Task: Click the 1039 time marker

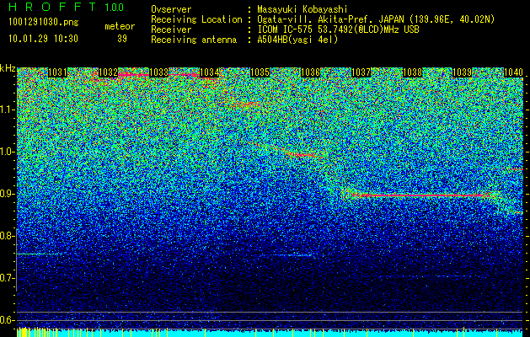Action: pyautogui.click(x=463, y=72)
